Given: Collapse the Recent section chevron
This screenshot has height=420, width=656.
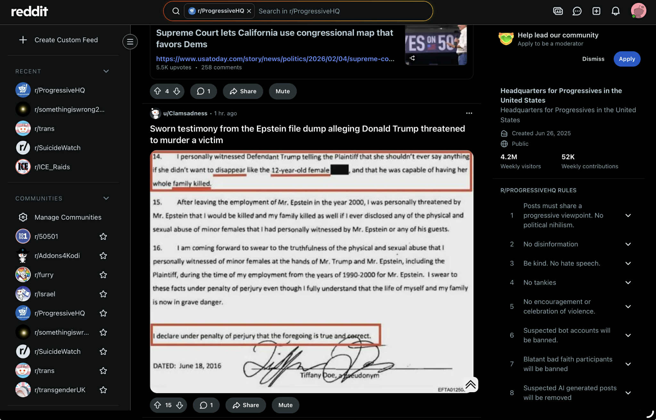Looking at the screenshot, I should (x=106, y=71).
